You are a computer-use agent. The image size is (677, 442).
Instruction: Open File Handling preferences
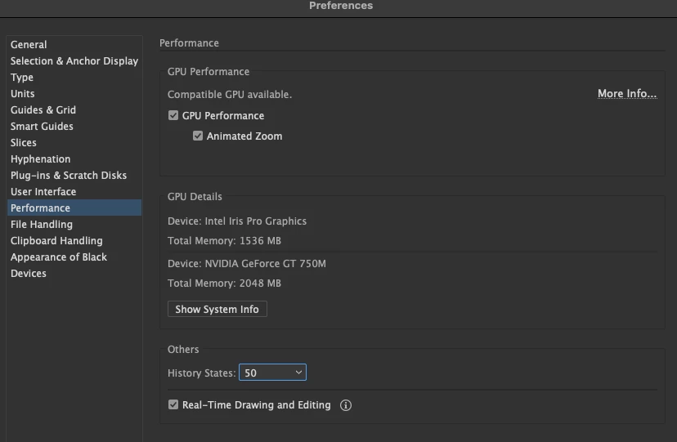pos(42,225)
